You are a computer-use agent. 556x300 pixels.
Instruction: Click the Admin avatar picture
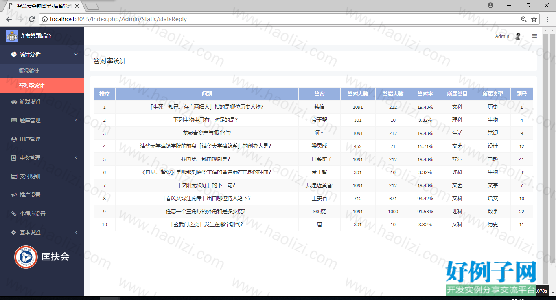pyautogui.click(x=518, y=36)
